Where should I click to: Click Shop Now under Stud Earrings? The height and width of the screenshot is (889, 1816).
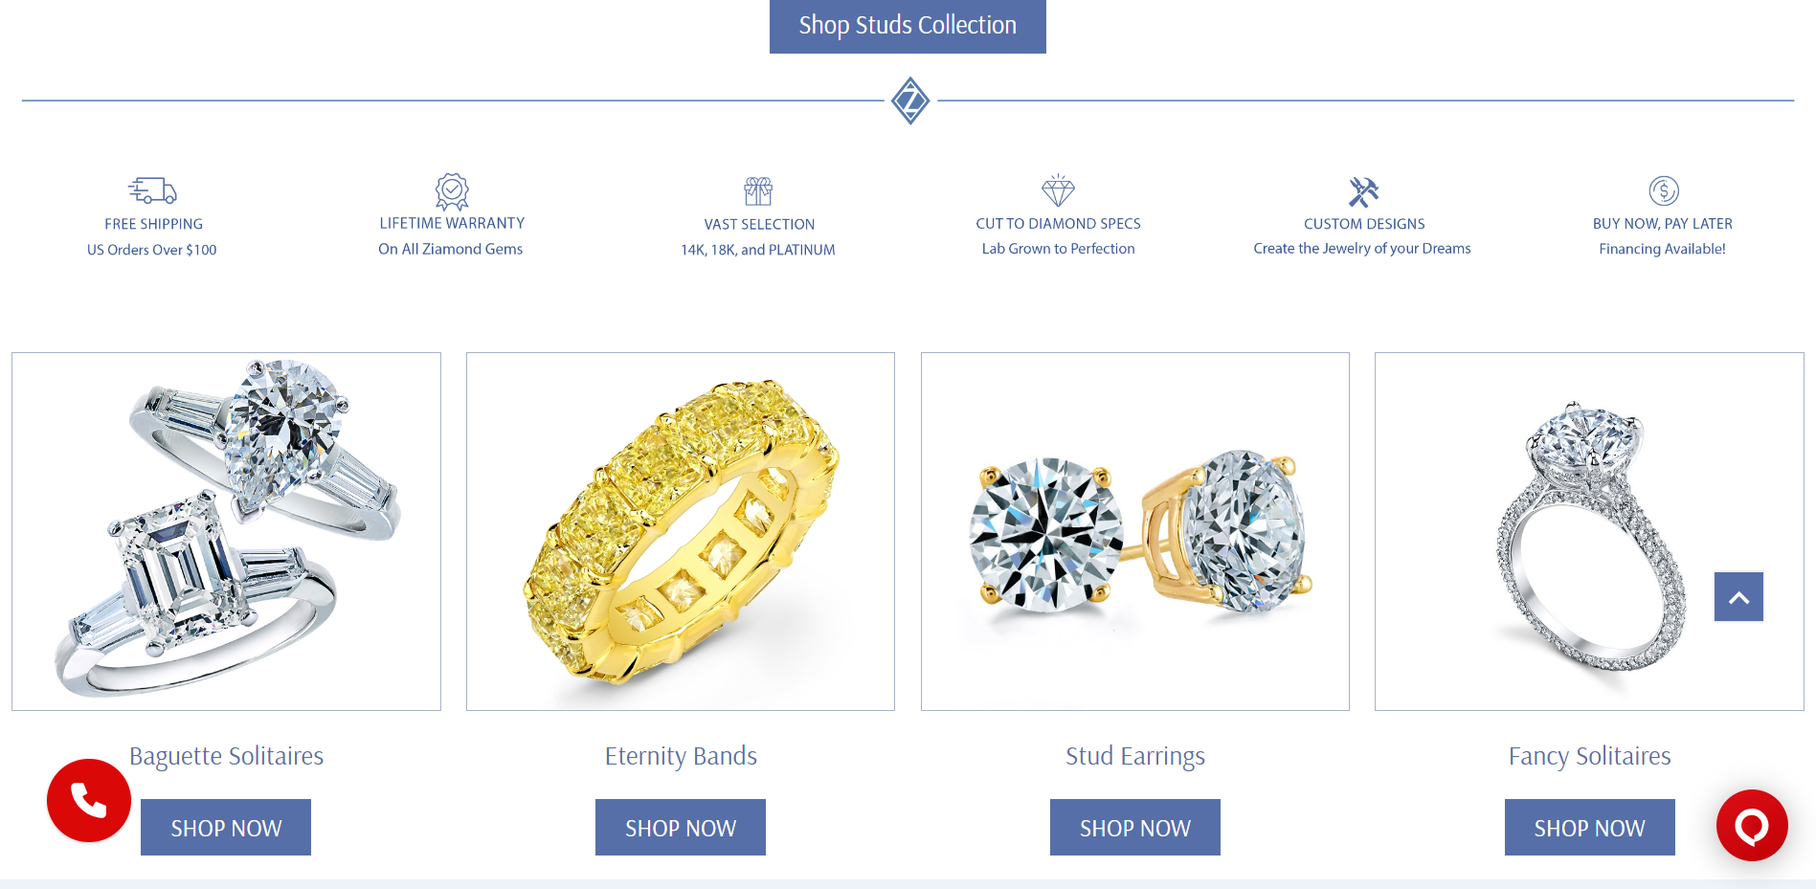[1135, 828]
